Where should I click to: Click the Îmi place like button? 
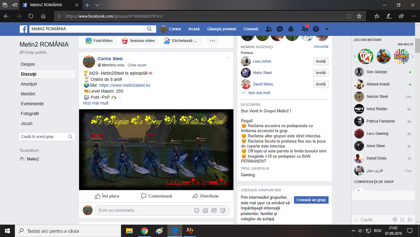click(107, 196)
